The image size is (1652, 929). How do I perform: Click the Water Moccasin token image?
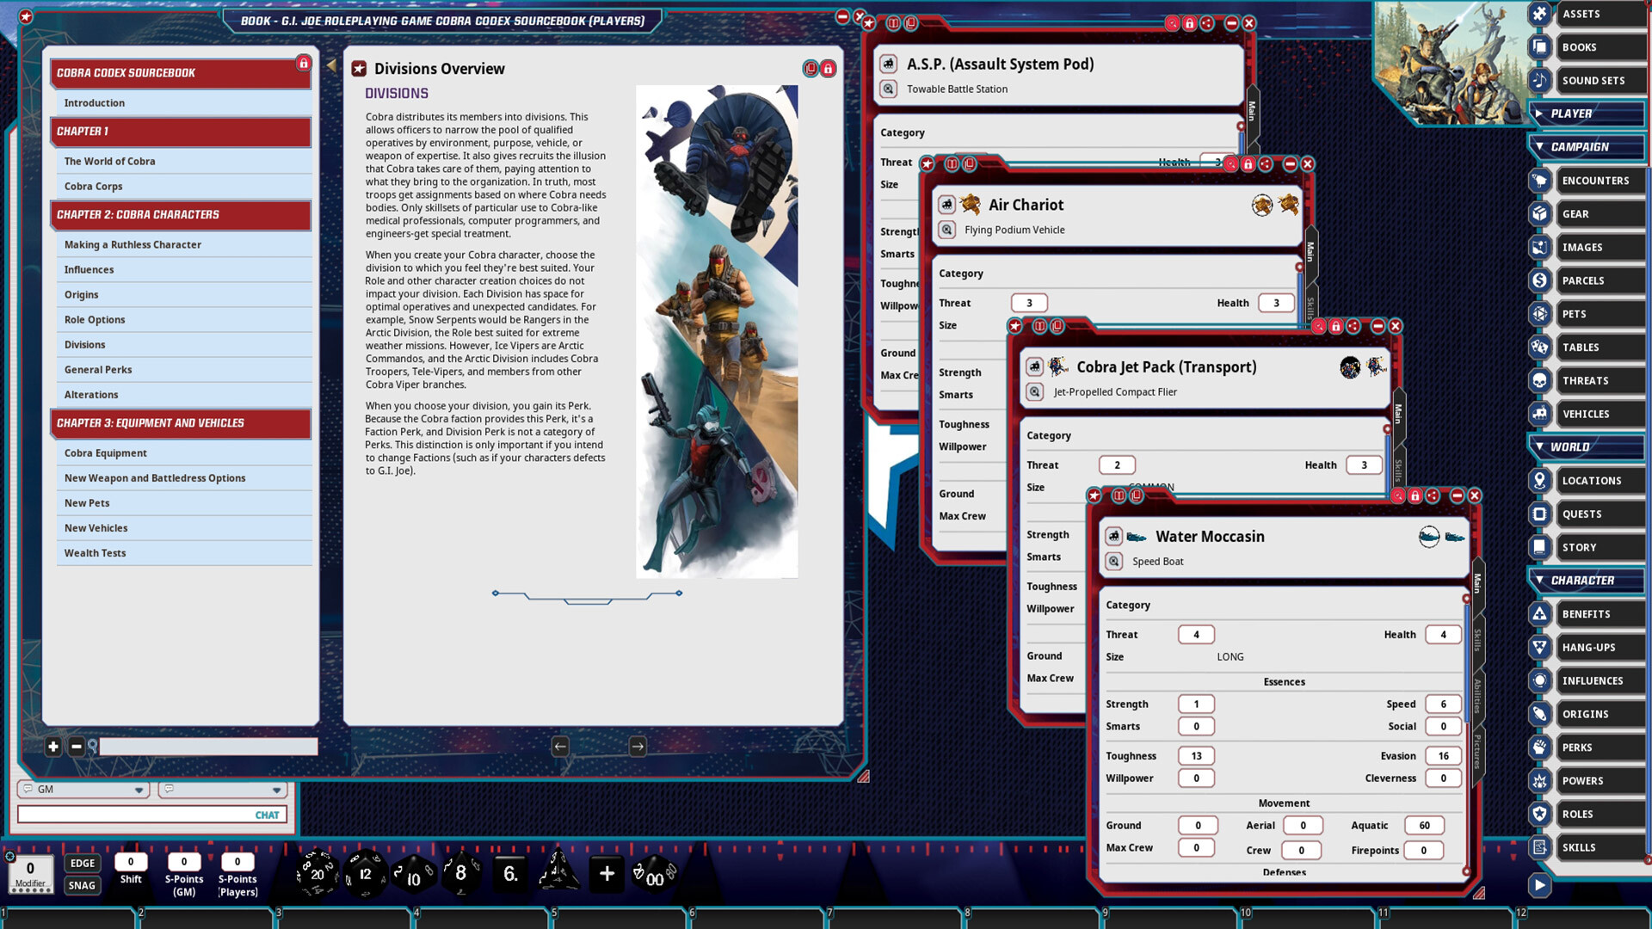1429,537
